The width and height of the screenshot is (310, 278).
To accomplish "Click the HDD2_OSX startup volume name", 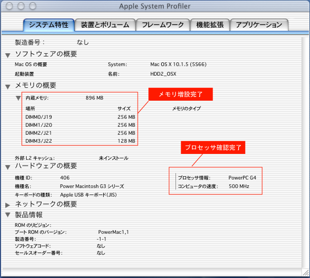I will click(163, 74).
